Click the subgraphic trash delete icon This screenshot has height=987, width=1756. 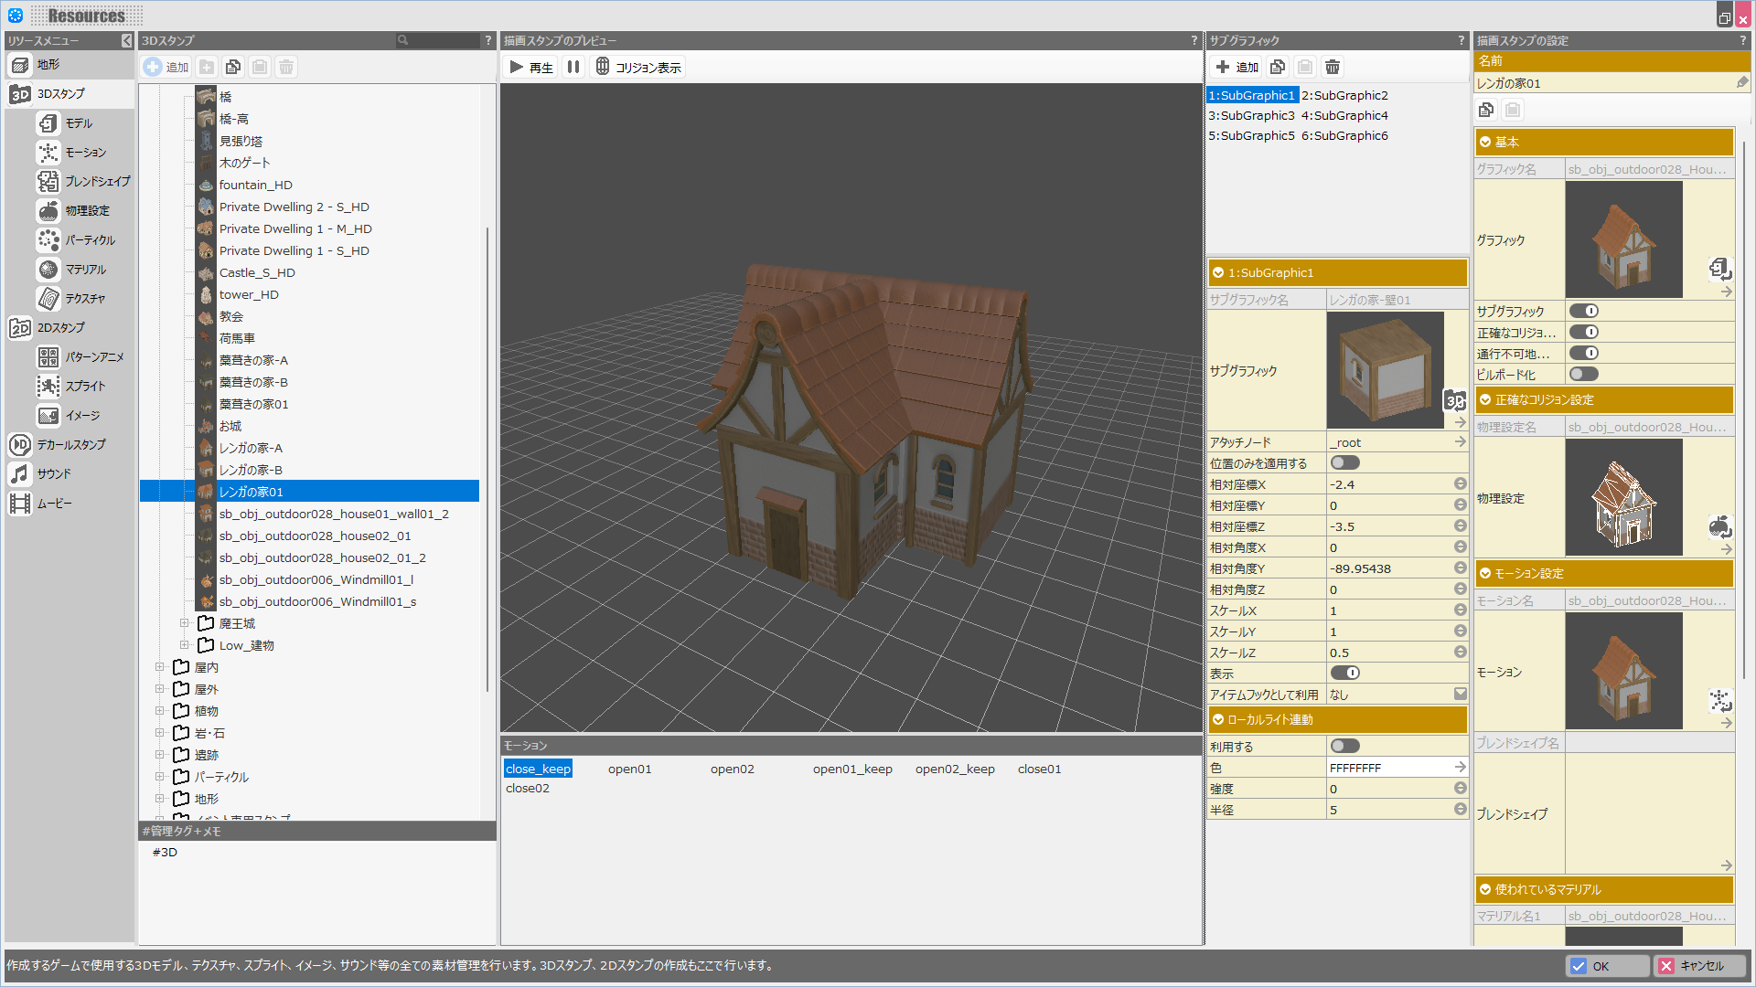(1333, 67)
